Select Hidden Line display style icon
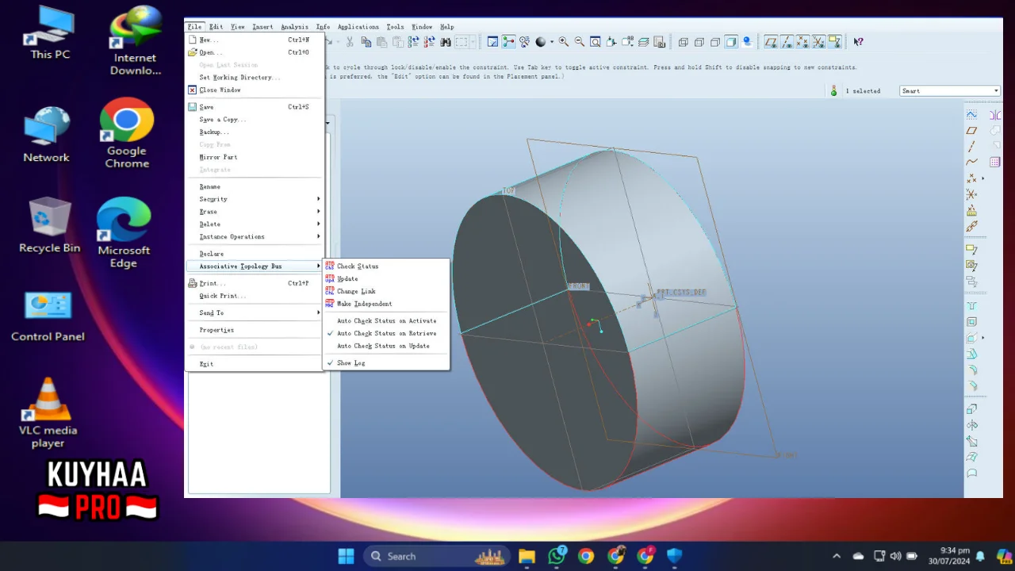 coord(699,41)
